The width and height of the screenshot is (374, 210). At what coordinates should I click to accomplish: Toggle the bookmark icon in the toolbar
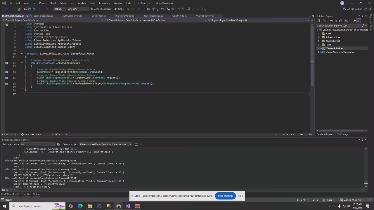point(188,9)
